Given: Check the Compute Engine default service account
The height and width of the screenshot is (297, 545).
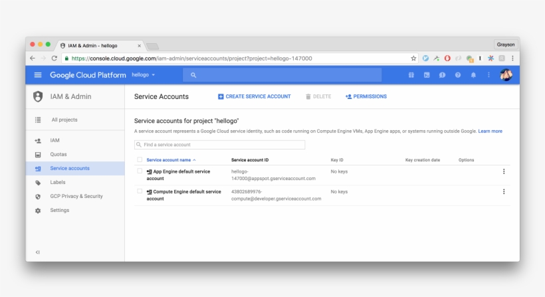Looking at the screenshot, I should point(140,191).
